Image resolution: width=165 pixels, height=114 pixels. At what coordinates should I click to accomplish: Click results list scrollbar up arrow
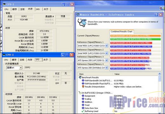(160, 74)
